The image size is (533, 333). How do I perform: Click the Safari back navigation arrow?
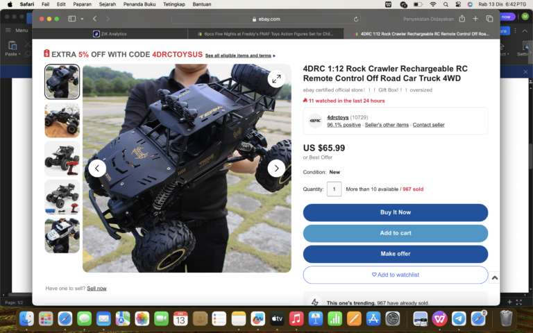[95, 19]
